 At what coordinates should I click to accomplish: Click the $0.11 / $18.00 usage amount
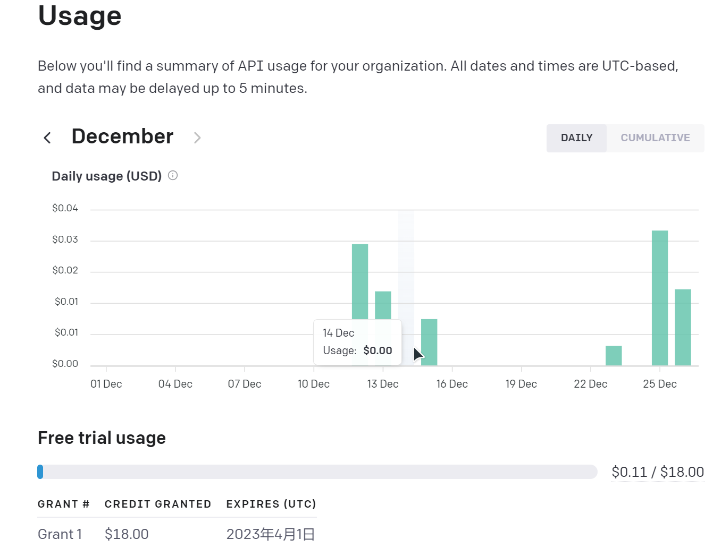tap(657, 472)
